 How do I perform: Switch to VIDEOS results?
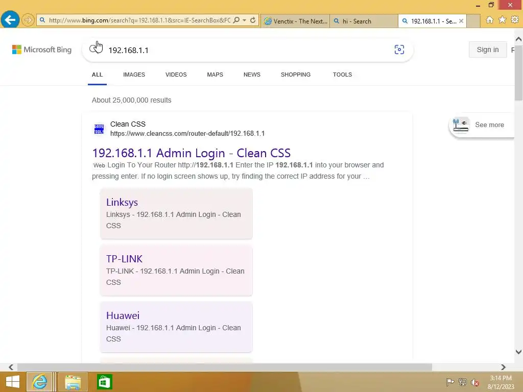(176, 75)
